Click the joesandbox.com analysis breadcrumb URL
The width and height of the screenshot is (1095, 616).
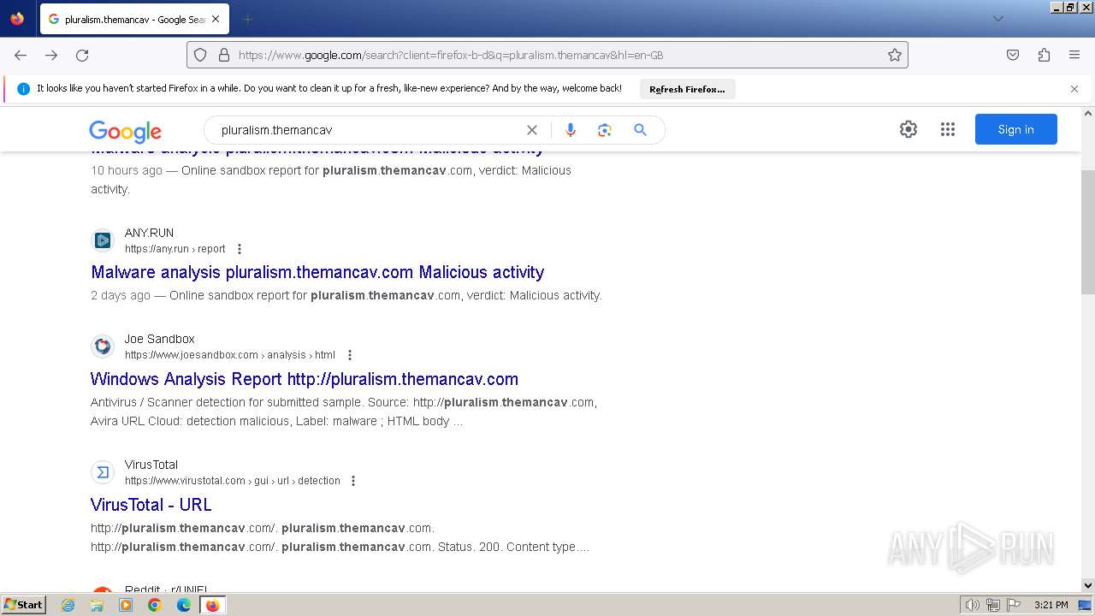[x=230, y=355]
